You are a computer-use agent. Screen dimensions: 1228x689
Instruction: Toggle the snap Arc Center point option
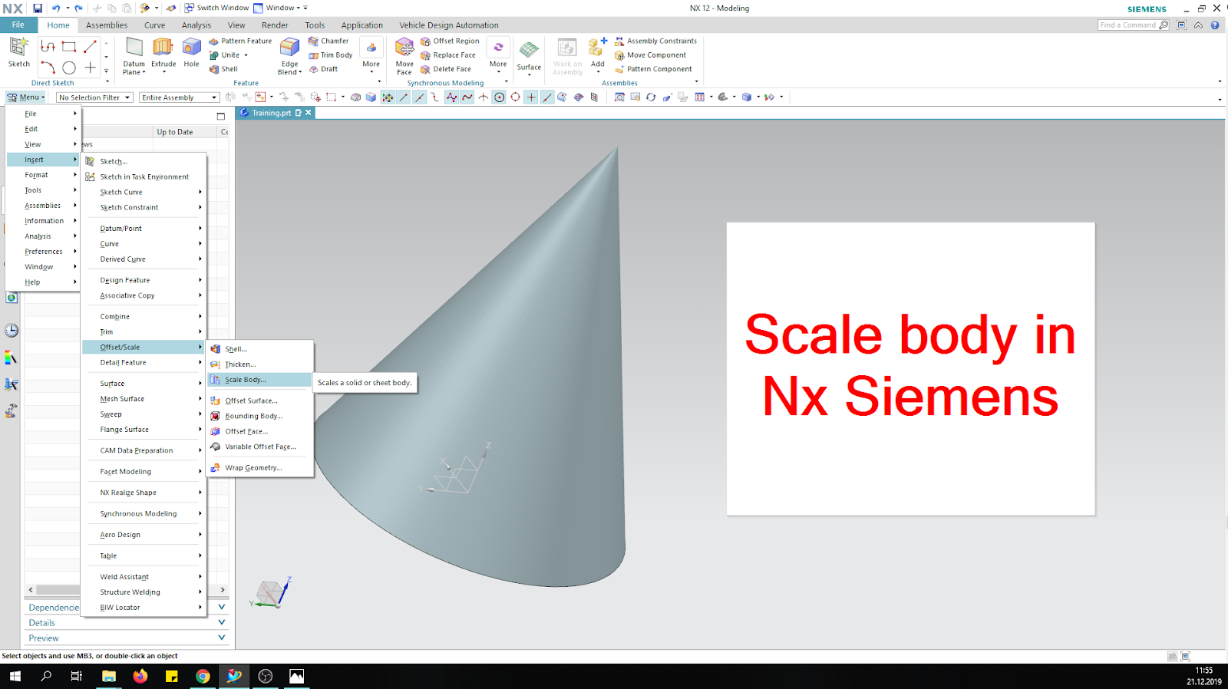click(x=500, y=97)
